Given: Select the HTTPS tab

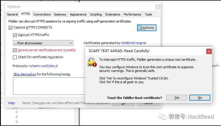Looking at the screenshot, I should point(26,14).
